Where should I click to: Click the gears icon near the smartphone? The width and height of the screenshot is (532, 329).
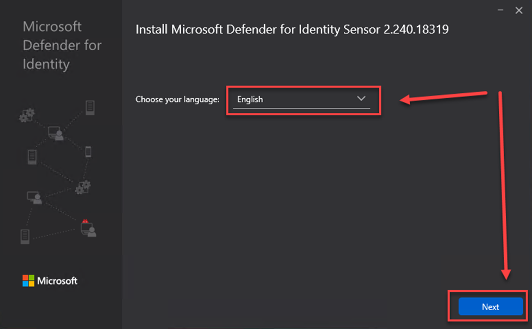(x=83, y=187)
